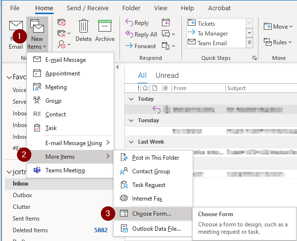Screen dimensions: 297x241
Task: Sort messages by Subject column header
Action: [237, 88]
